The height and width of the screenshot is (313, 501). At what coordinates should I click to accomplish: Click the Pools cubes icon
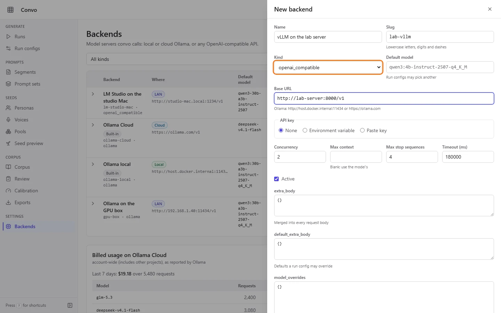point(8,131)
